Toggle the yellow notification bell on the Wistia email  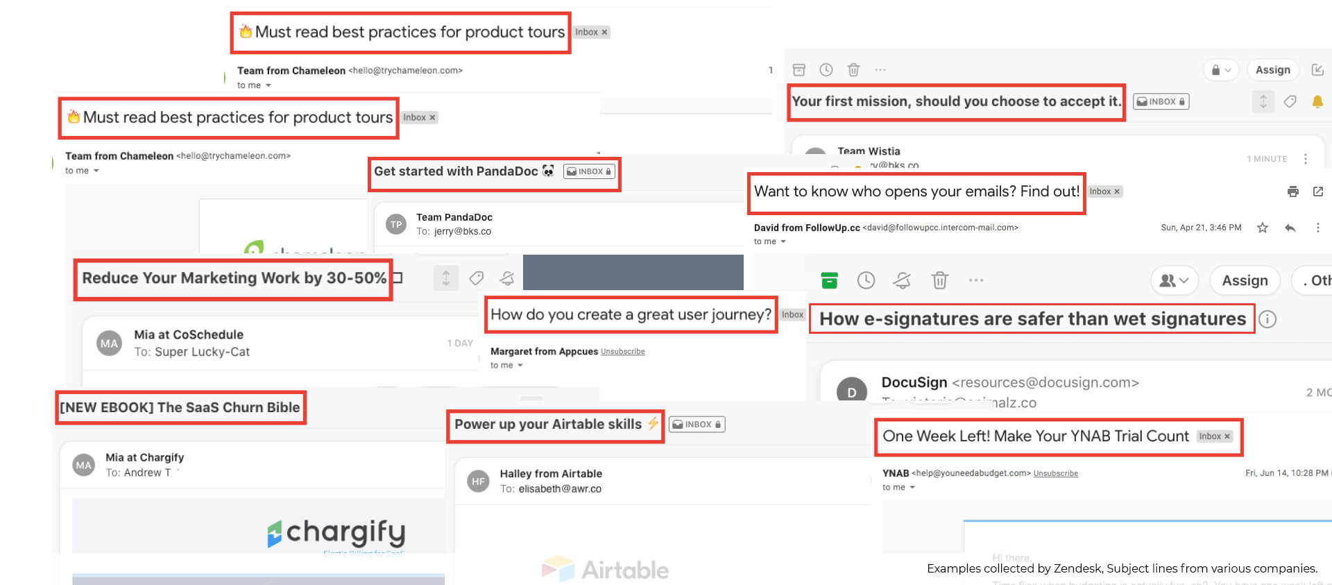(1317, 102)
